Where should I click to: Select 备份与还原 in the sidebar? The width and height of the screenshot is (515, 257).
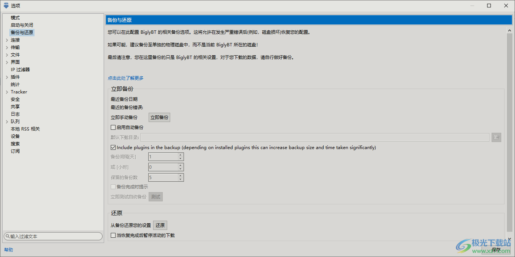[22, 33]
